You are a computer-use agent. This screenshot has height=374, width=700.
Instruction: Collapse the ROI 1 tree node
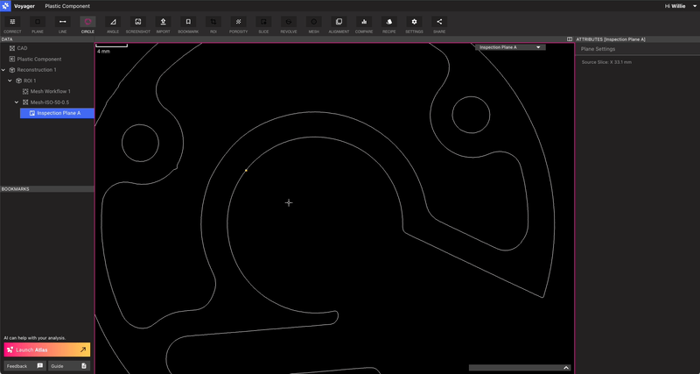tap(10, 81)
